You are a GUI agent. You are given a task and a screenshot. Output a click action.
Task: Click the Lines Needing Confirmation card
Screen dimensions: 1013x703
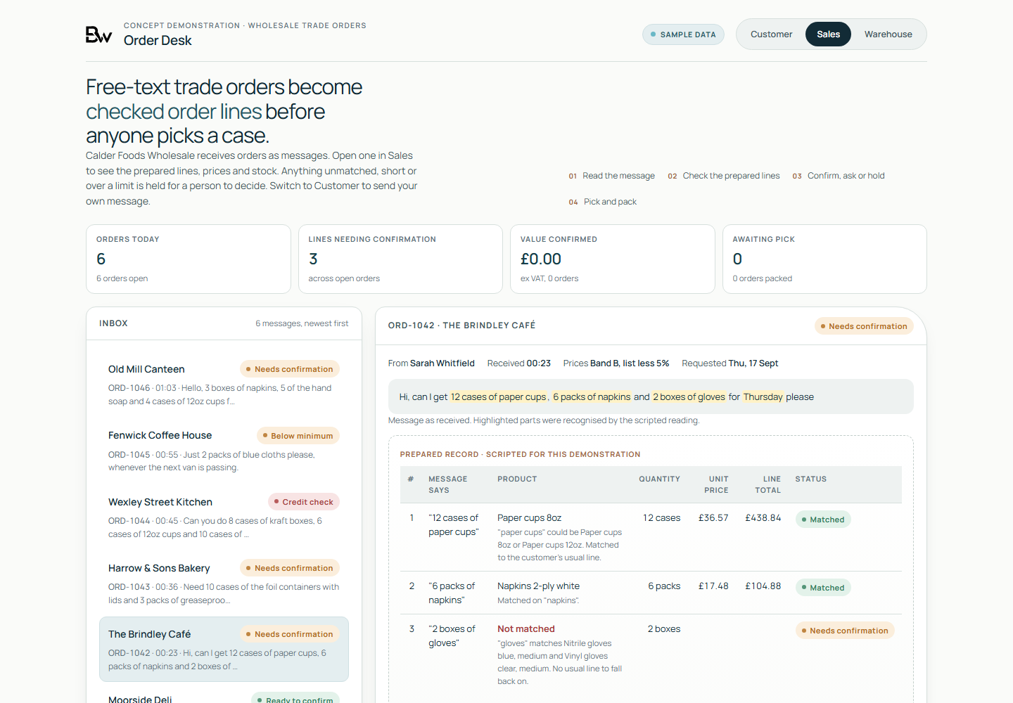400,259
